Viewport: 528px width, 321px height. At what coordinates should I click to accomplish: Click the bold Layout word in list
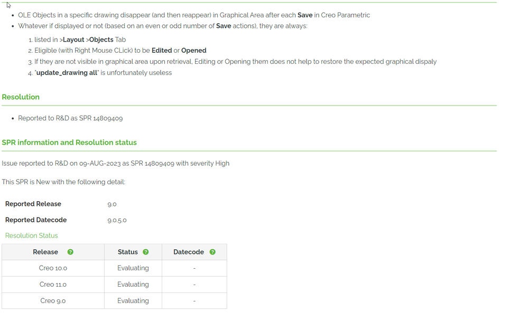coord(73,40)
